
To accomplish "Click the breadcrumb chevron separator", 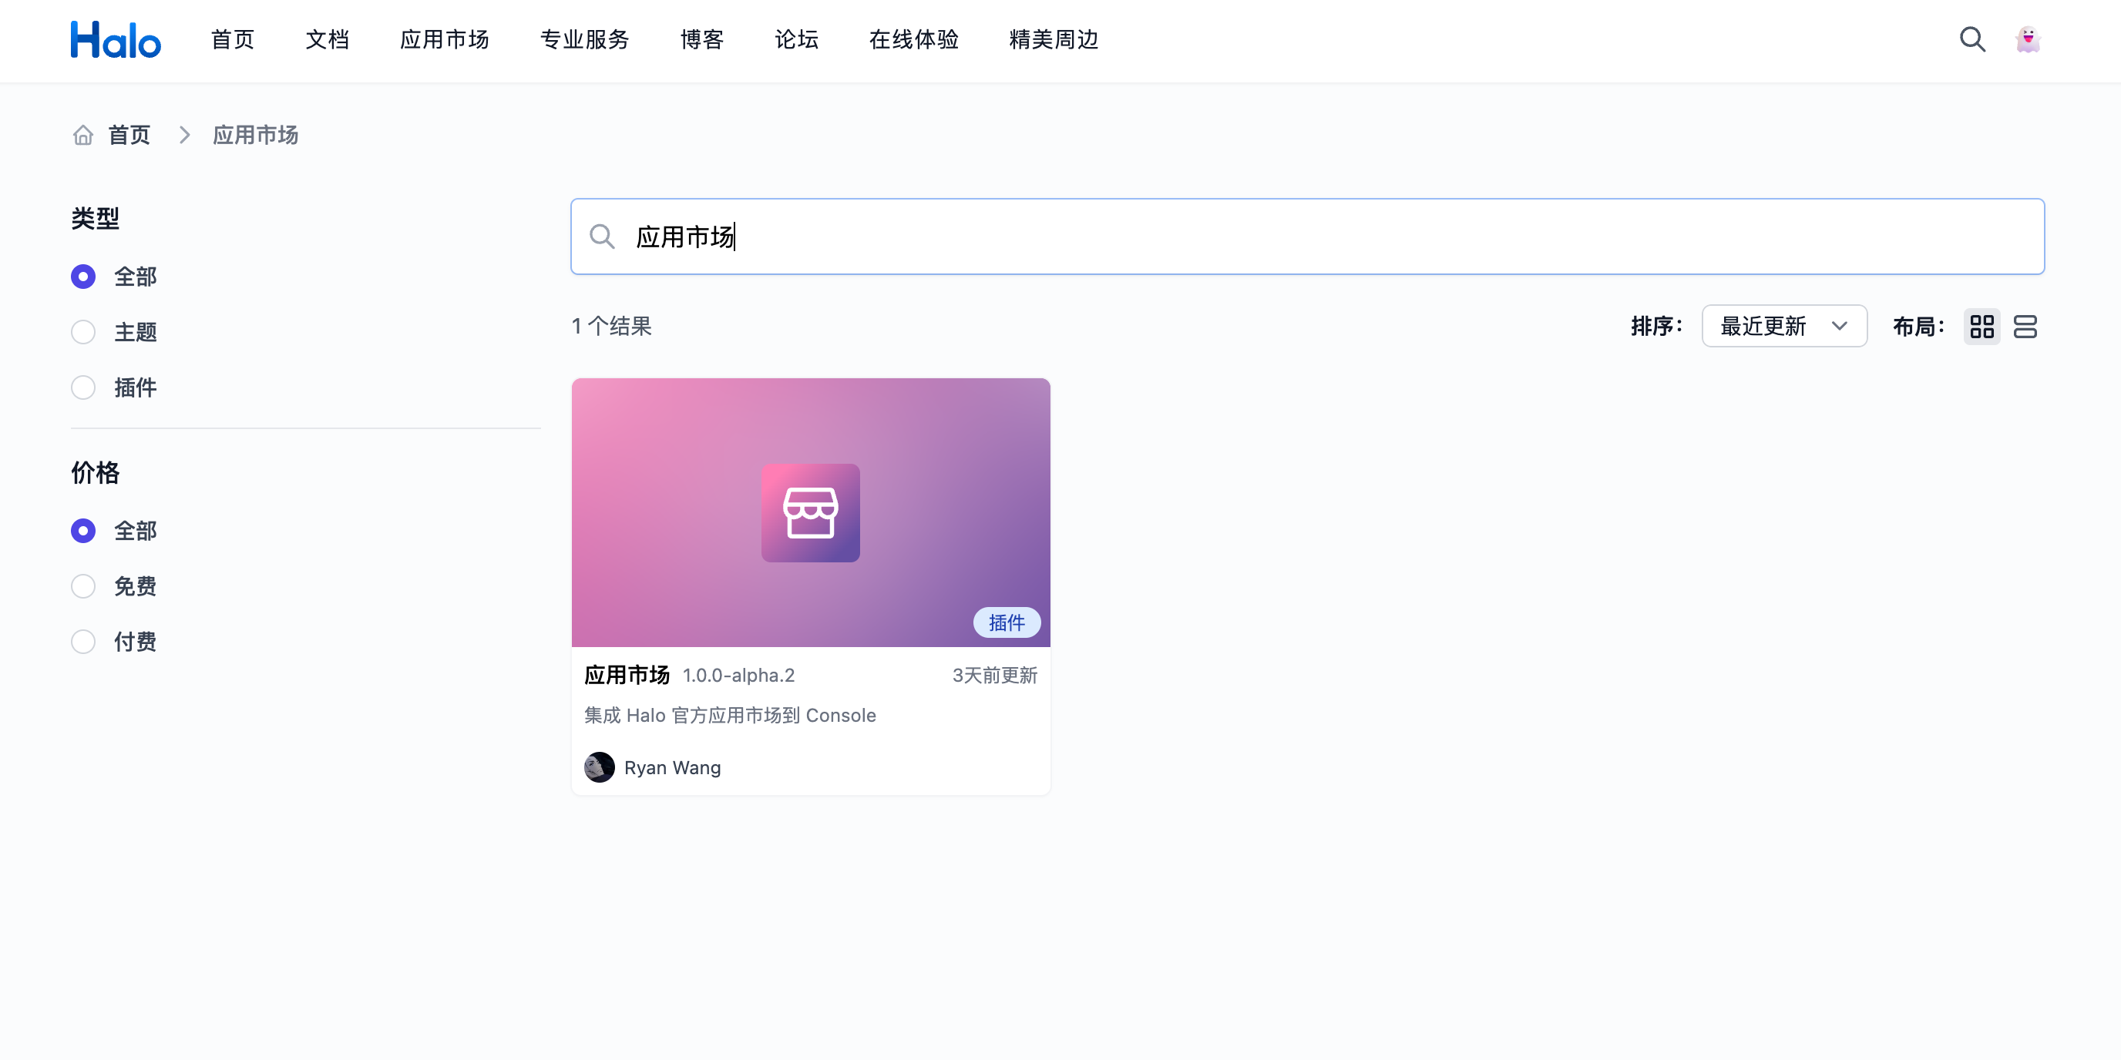I will click(184, 135).
